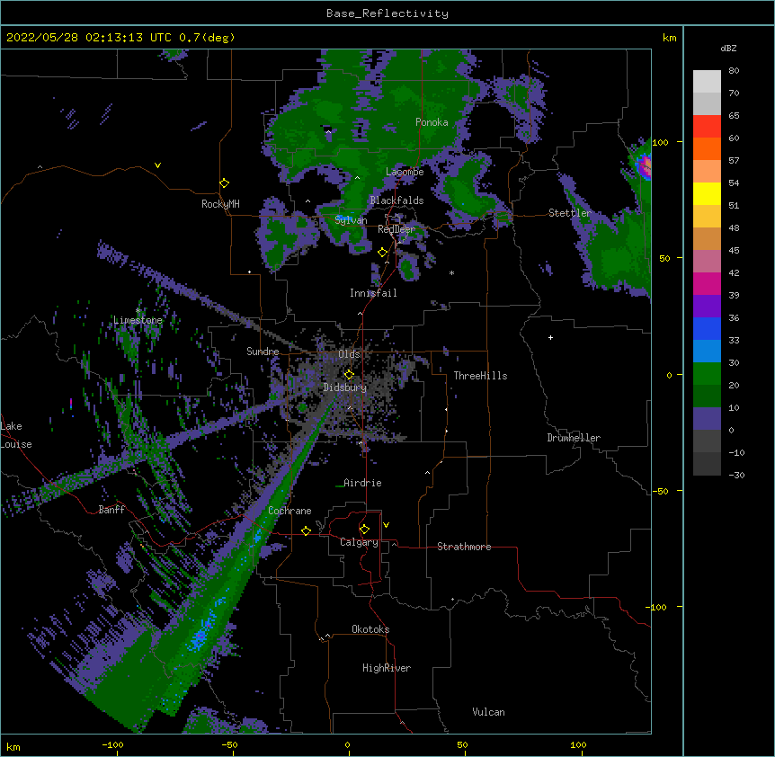The width and height of the screenshot is (775, 757).
Task: Pick the slate purple 0–10 dBZ legend color
Action: point(707,419)
